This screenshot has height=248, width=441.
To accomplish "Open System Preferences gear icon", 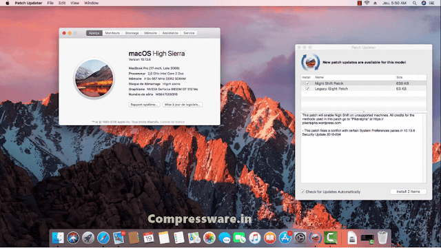I will 300,238.
